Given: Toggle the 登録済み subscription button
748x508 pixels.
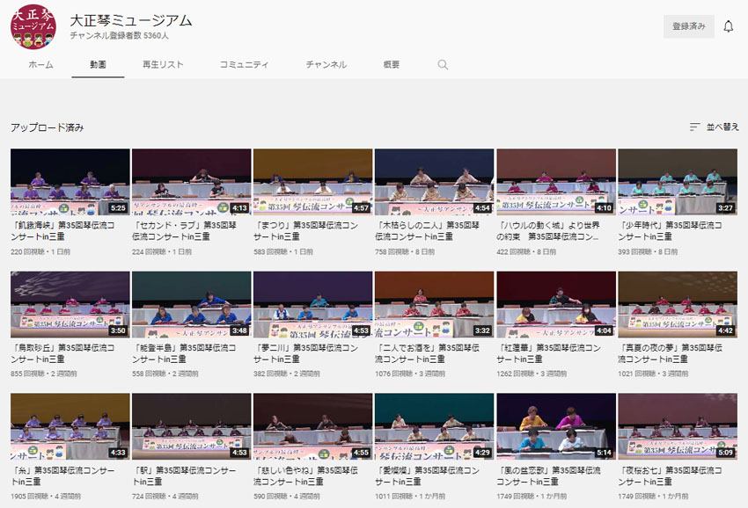Looking at the screenshot, I should click(688, 26).
